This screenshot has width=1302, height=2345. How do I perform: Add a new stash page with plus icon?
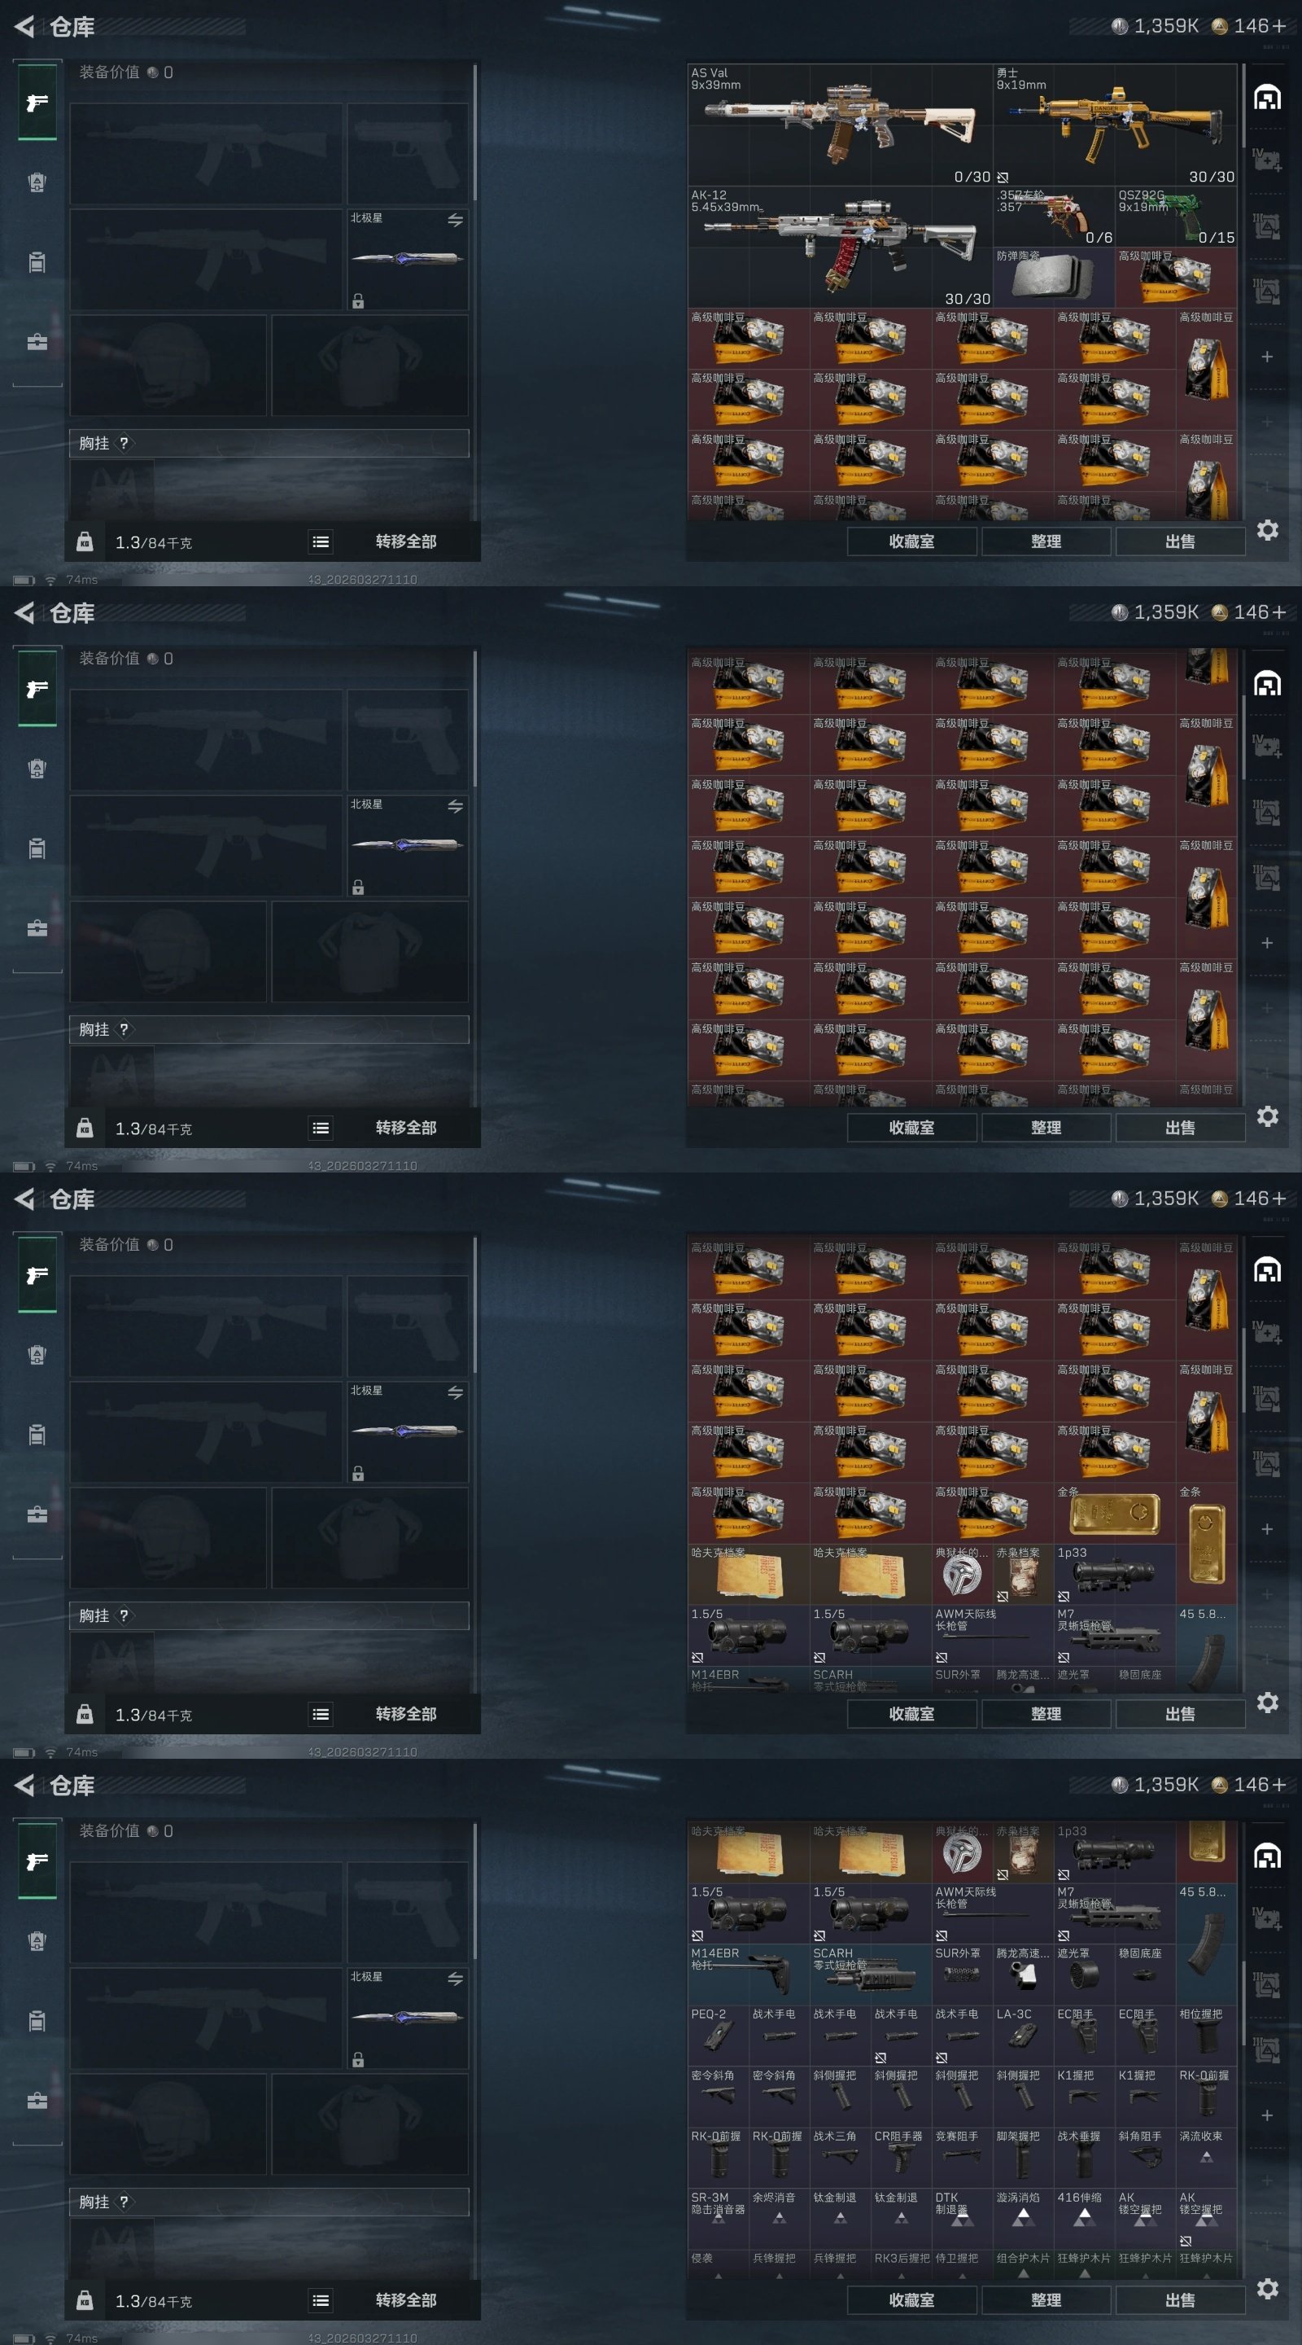tap(1266, 357)
